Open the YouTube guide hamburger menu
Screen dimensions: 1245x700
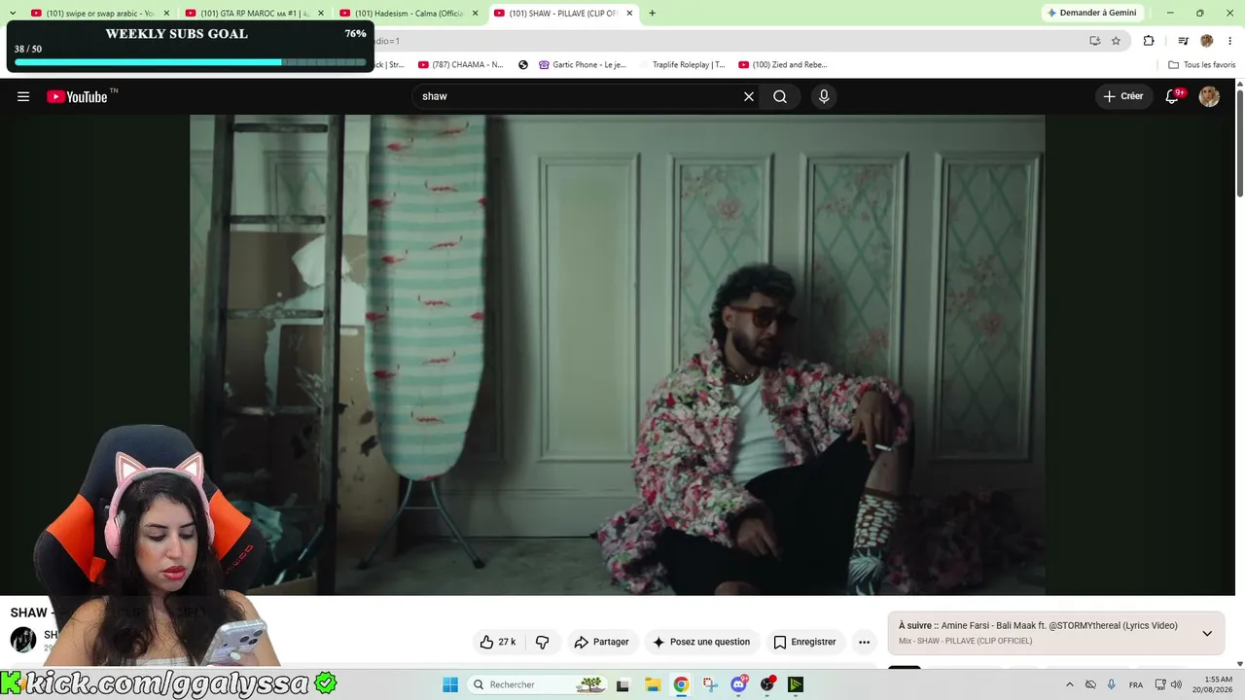(x=23, y=96)
